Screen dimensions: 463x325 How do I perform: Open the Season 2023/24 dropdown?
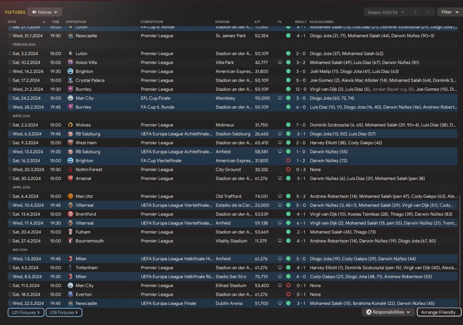(x=386, y=12)
